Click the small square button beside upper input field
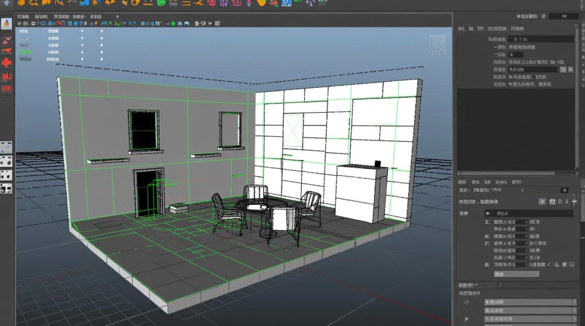 563,70
